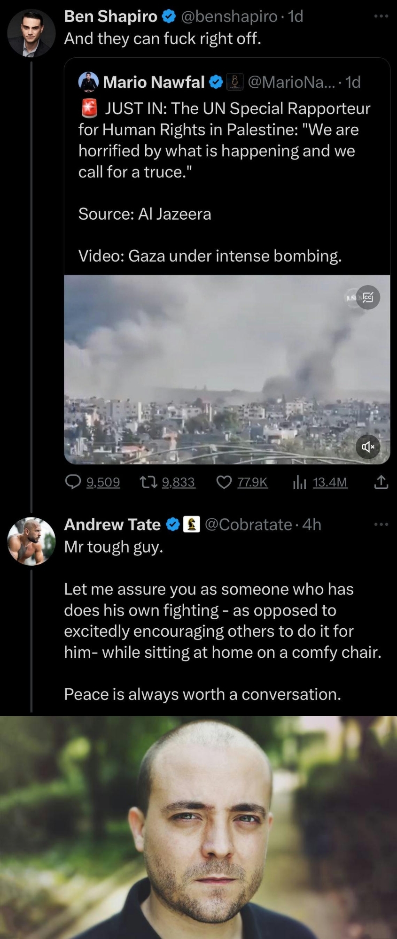This screenshot has width=397, height=939.
Task: Toggle captions on the video
Action: coord(368,297)
